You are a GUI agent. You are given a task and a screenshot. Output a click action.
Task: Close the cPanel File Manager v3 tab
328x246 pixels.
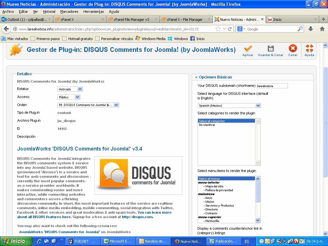(156, 19)
